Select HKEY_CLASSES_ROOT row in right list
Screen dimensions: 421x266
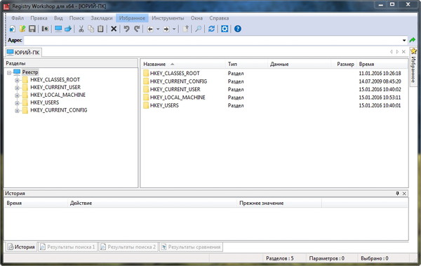coord(274,74)
